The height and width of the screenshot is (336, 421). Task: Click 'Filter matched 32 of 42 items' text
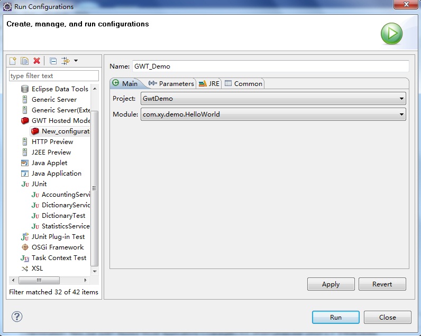point(54,292)
